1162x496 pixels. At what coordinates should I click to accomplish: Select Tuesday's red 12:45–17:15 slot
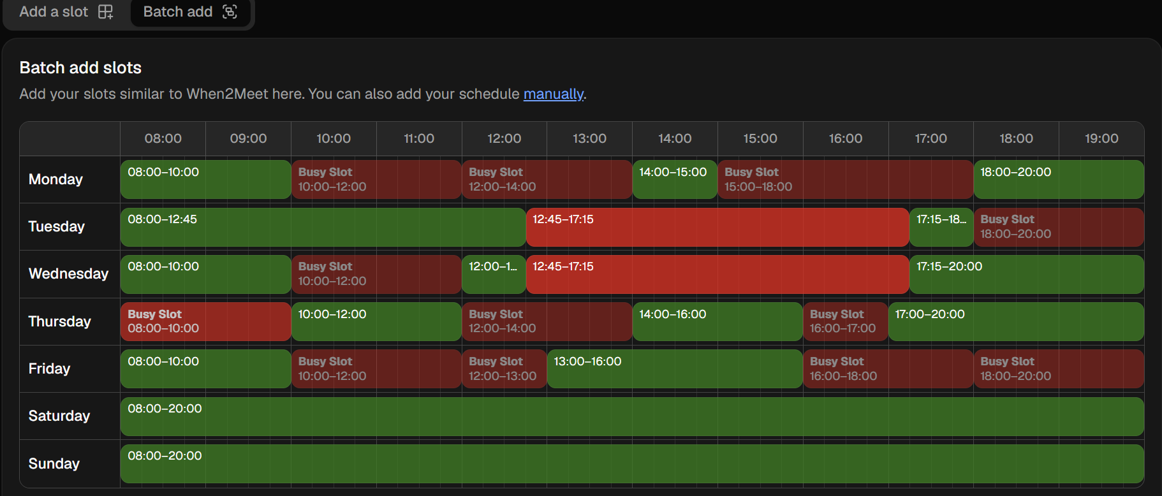[717, 227]
